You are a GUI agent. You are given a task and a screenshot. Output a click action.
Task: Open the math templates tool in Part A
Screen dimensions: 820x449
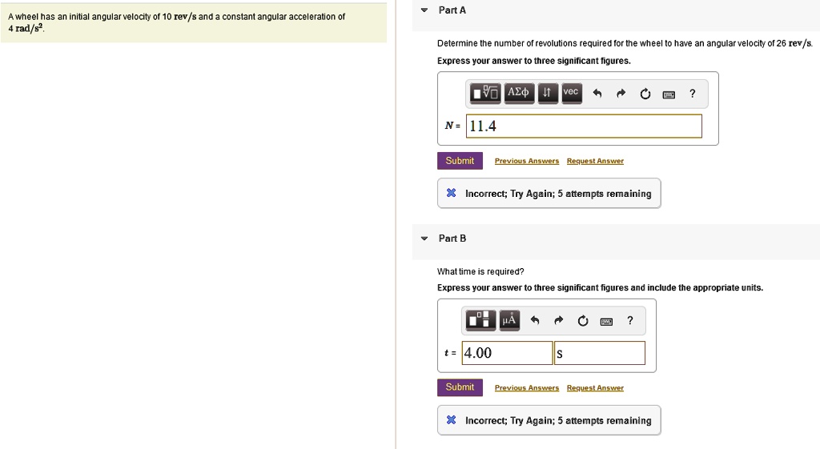pos(485,93)
